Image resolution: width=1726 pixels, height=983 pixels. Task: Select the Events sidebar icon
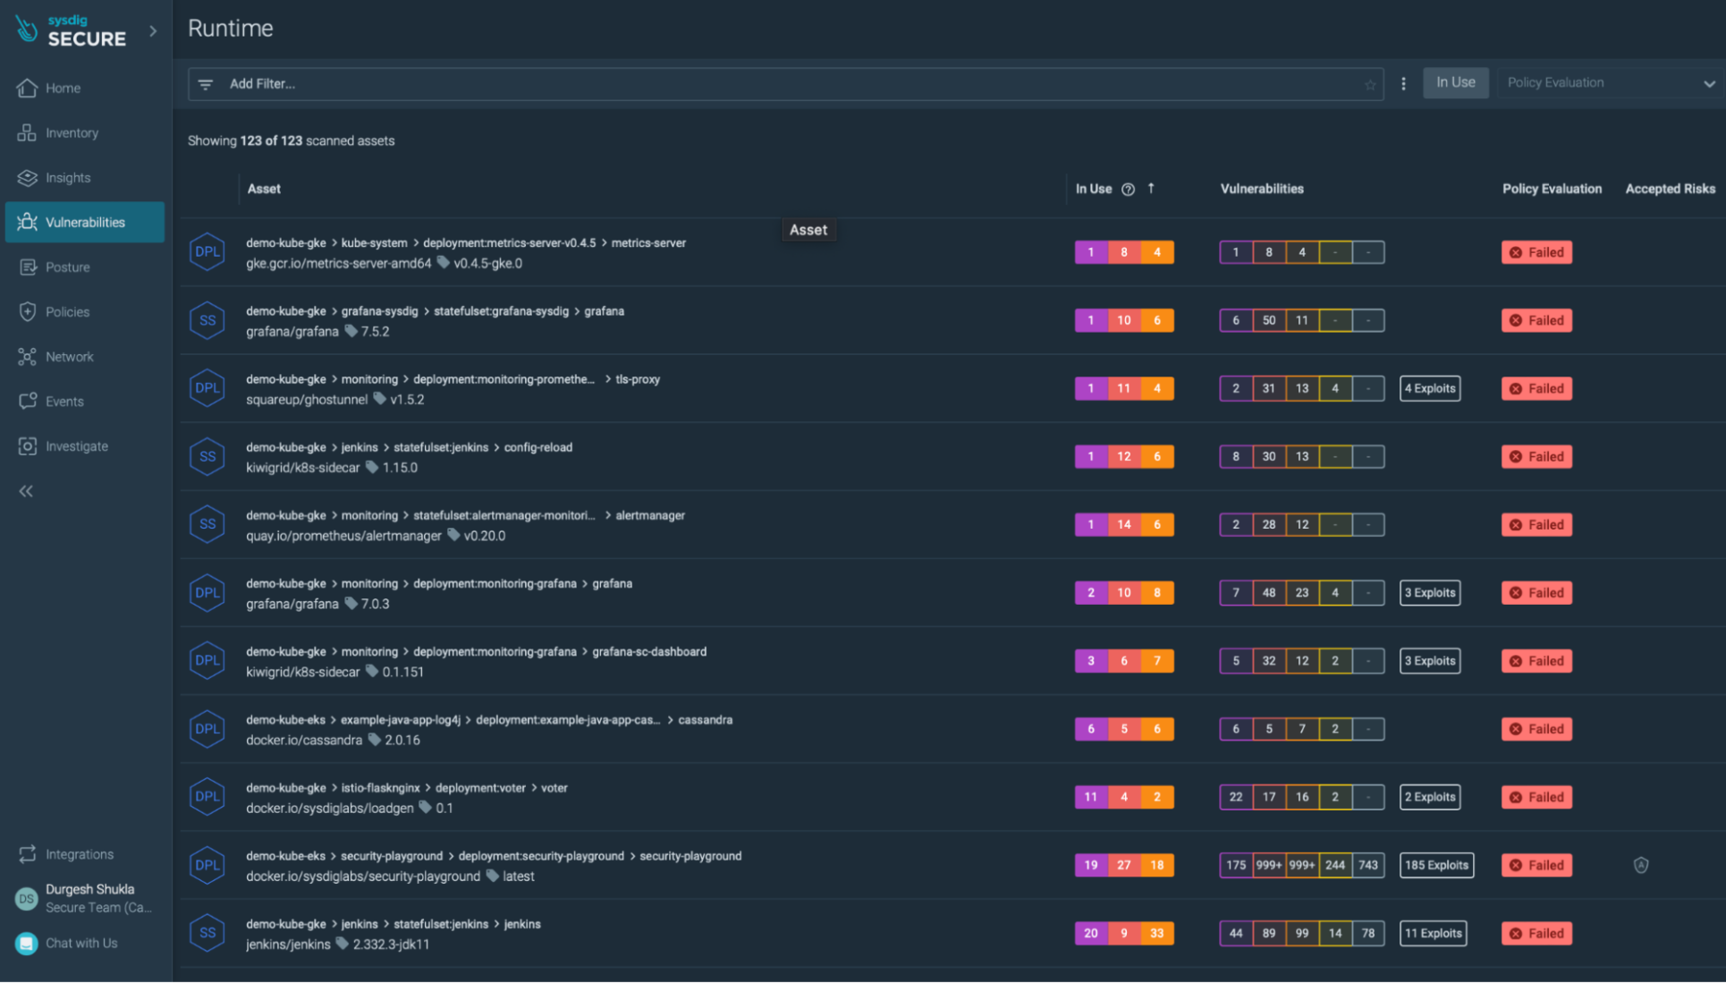(x=63, y=401)
